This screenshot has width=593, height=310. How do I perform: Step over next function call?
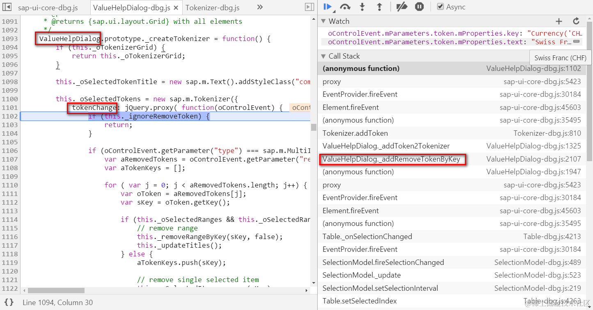click(x=345, y=7)
